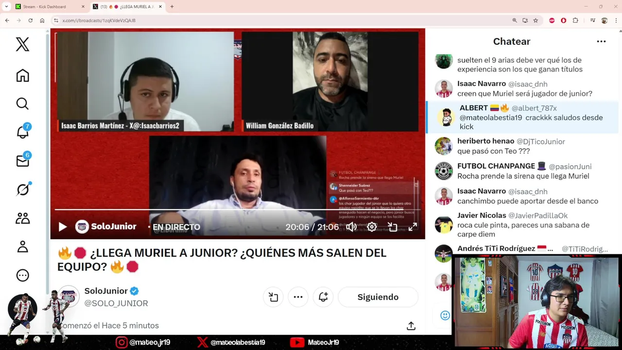The image size is (622, 350).
Task: Share the broadcast with upload arrow
Action: (x=411, y=326)
